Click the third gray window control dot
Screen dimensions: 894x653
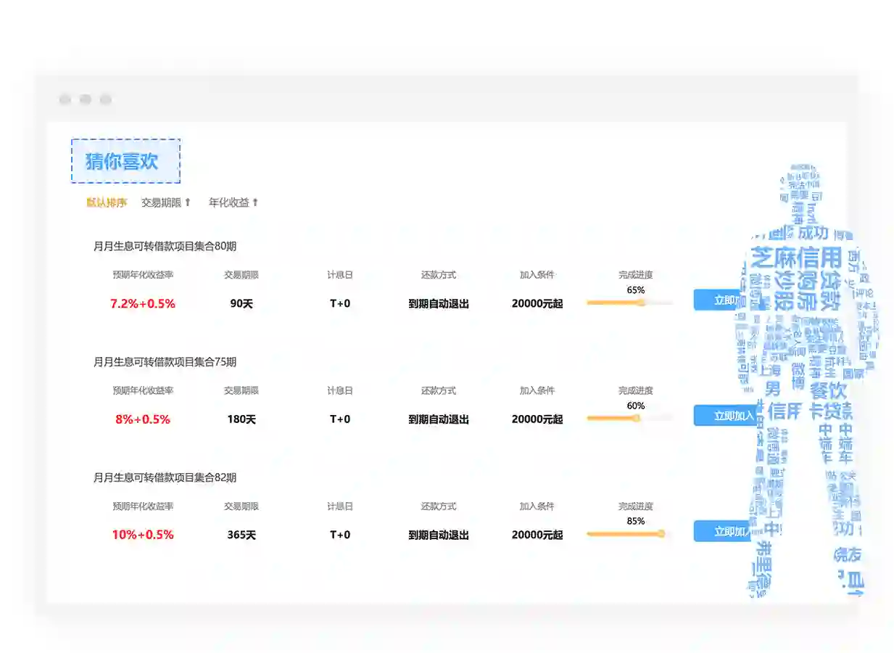106,99
